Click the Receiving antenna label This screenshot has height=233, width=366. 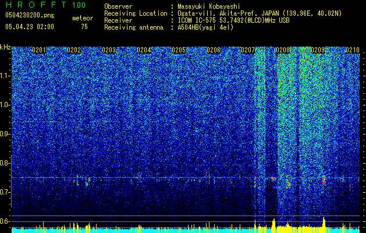134,27
